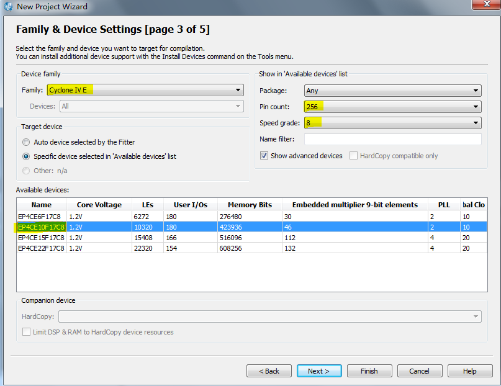This screenshot has width=501, height=386.
Task: Click the New Project Wizard title icon
Action: pyautogui.click(x=7, y=6)
